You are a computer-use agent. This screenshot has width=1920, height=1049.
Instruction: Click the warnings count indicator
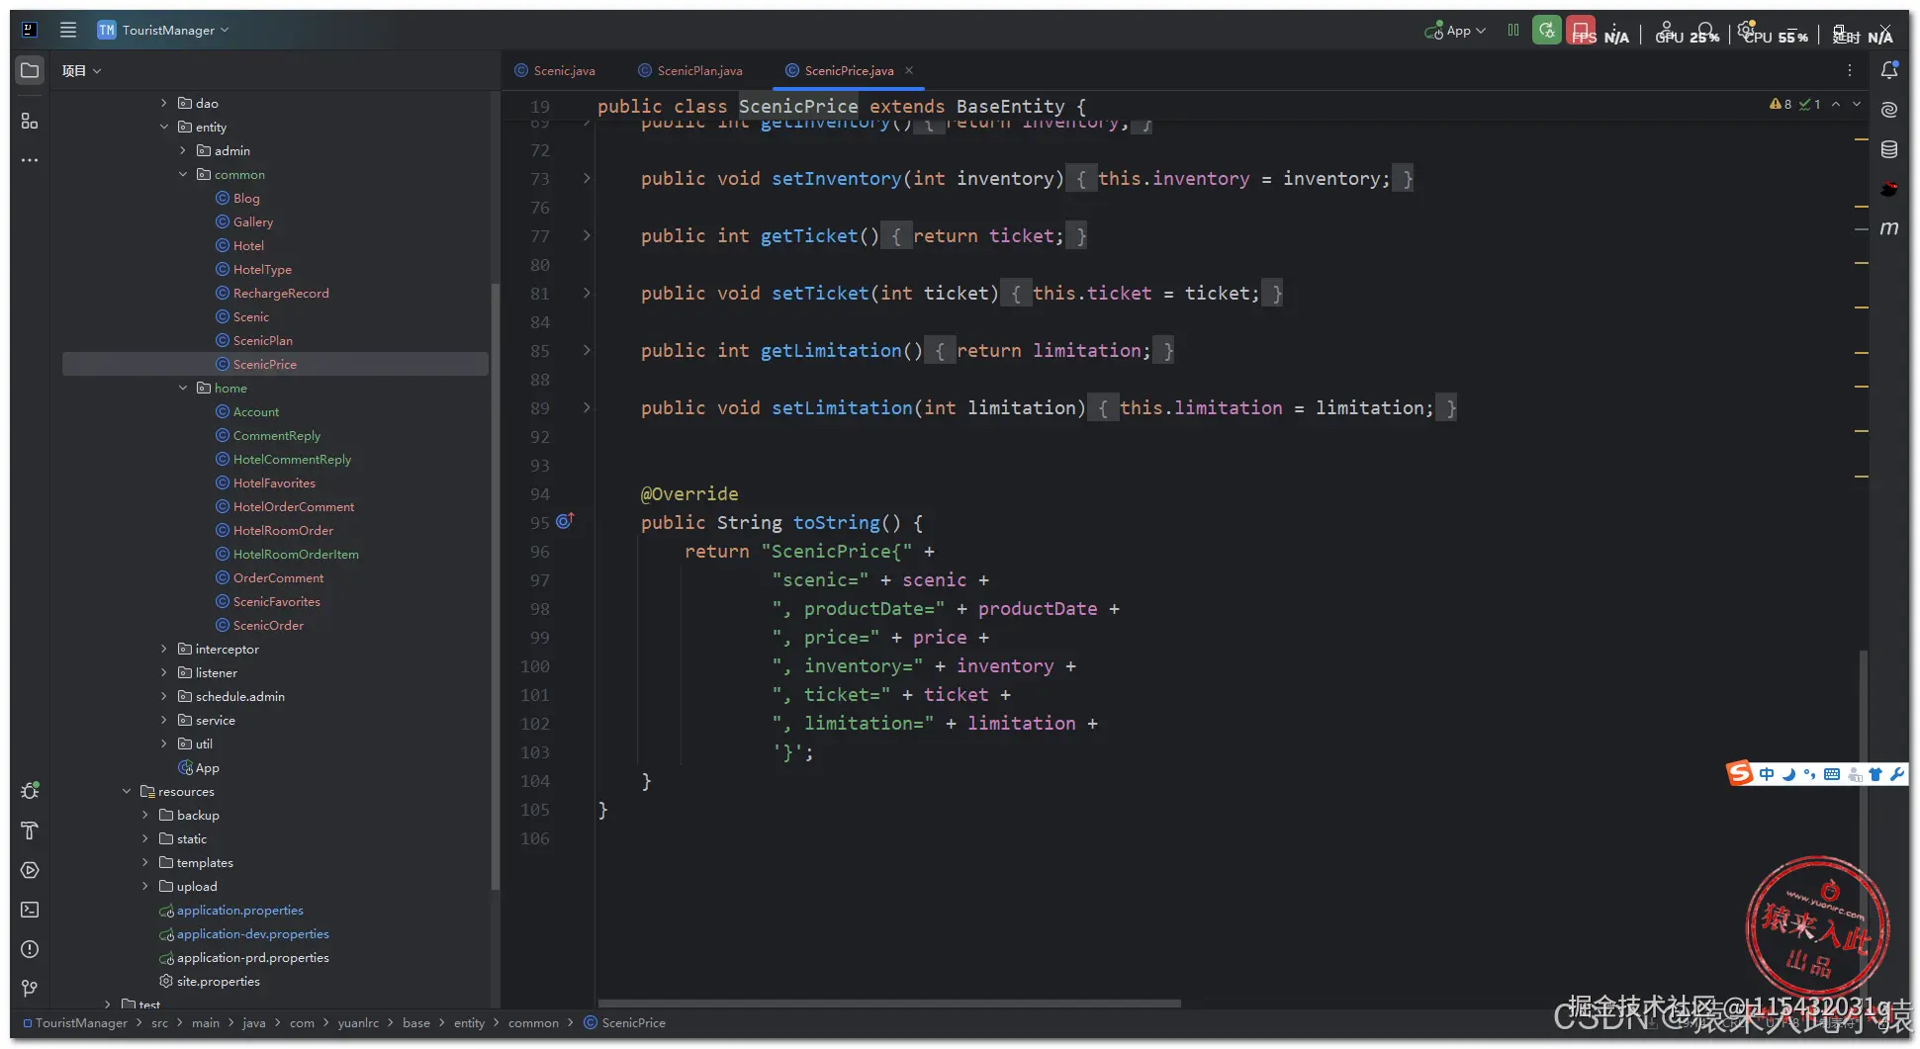(x=1781, y=104)
